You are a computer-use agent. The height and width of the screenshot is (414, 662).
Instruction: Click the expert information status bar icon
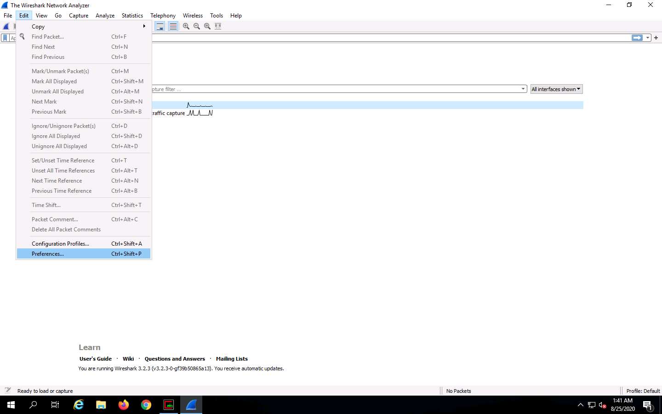(8, 391)
